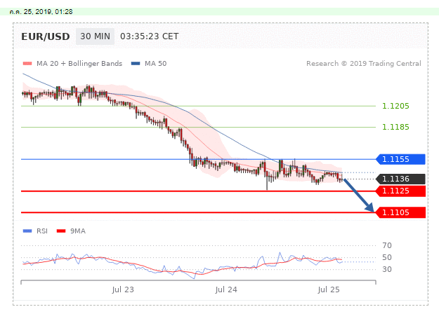The image size is (439, 314).
Task: Click the MA 20 + Bollinger Bands legend text
Action: pos(79,63)
